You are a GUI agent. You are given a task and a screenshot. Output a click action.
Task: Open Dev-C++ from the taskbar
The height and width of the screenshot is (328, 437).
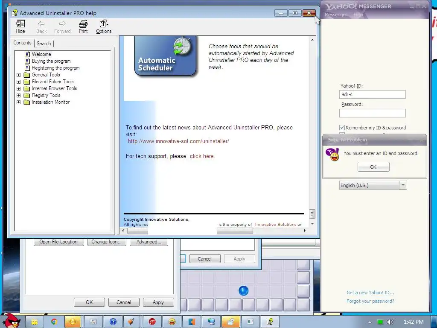[x=152, y=322]
